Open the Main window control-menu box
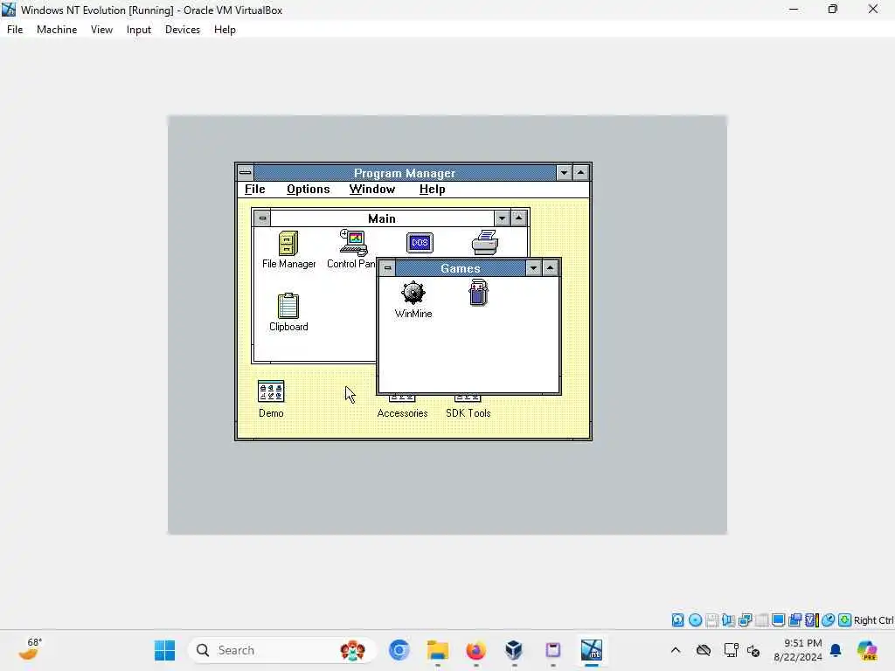 tap(262, 218)
